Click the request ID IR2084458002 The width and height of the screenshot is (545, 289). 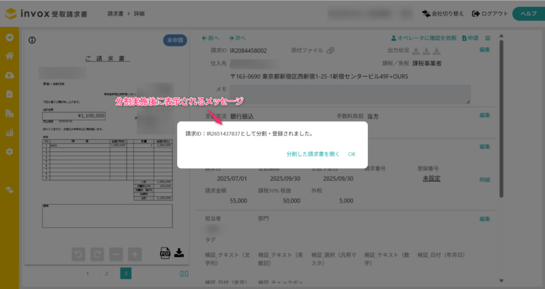click(248, 50)
